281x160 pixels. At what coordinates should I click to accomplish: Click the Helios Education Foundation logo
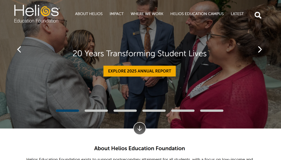(37, 14)
